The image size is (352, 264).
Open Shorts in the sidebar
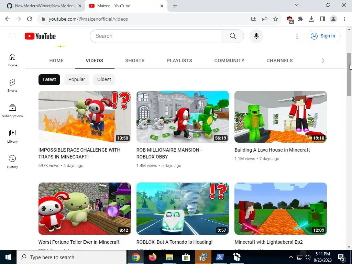click(12, 85)
